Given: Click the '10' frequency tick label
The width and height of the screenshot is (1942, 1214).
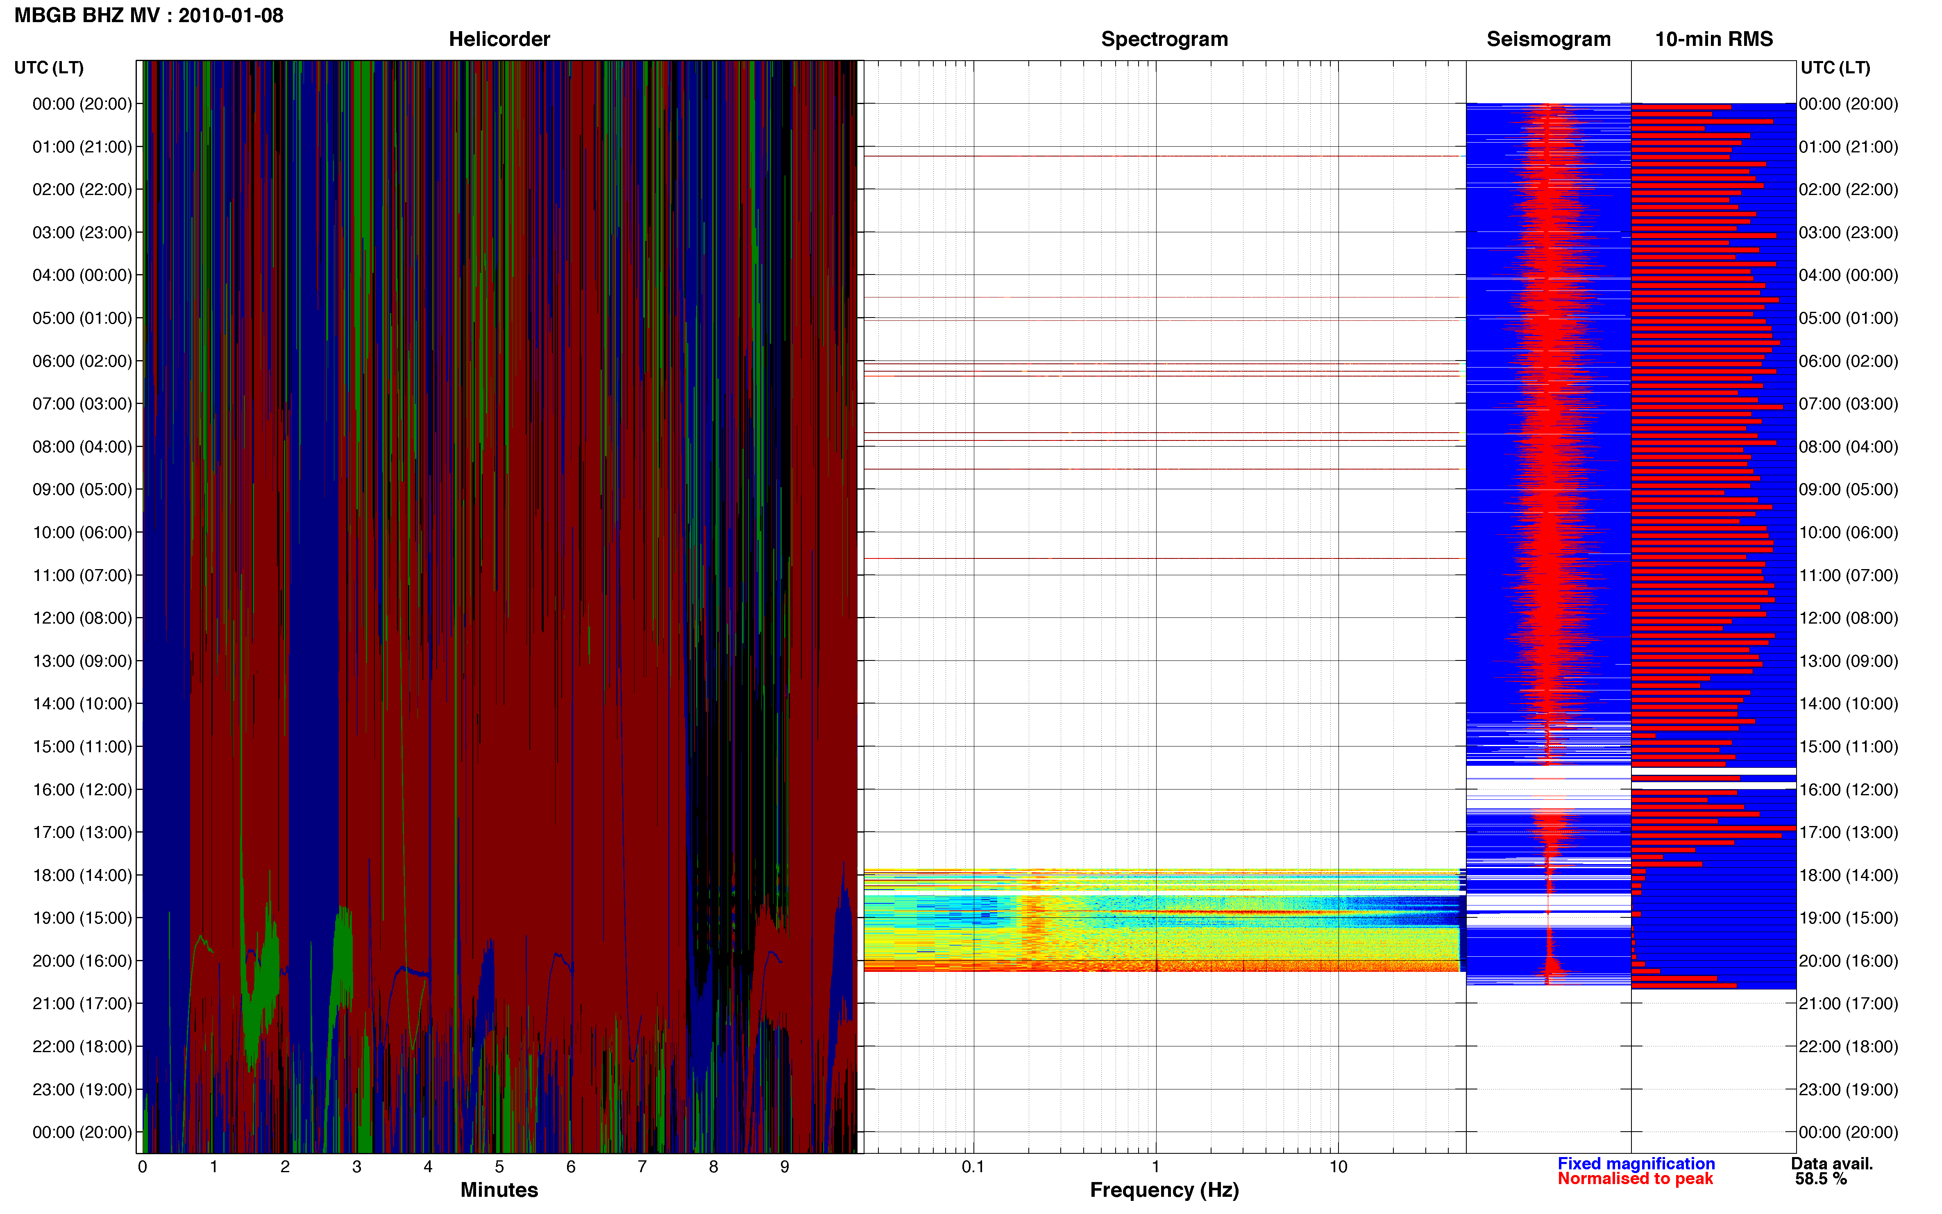Looking at the screenshot, I should (x=1338, y=1166).
